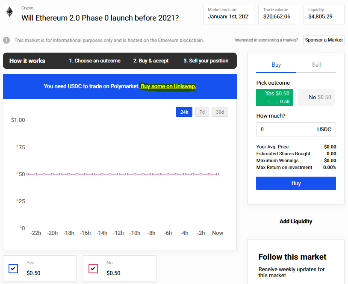Click the Ethereum logo icon

point(9,12)
